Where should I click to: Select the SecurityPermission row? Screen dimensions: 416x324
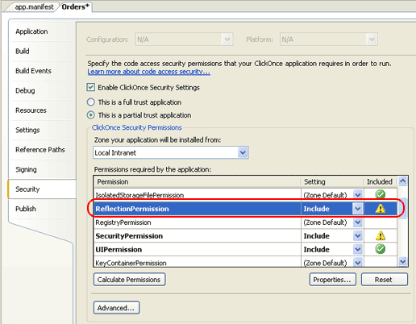[x=245, y=235]
